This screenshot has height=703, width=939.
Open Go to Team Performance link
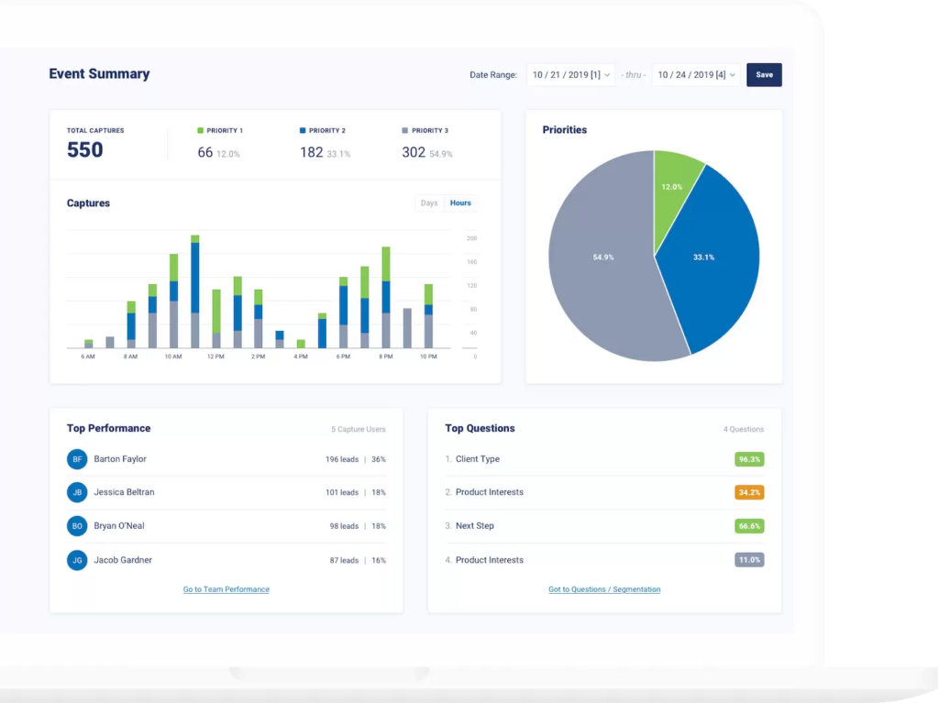[226, 589]
